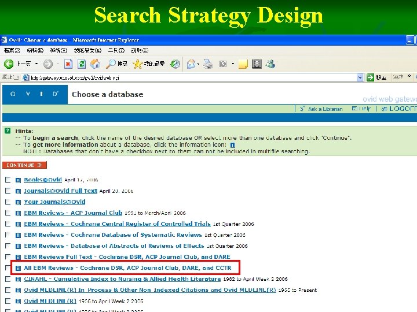417x312 pixels.
Task: Click info icon beside Database of Abstracts of Reviews
Action: (x=18, y=246)
